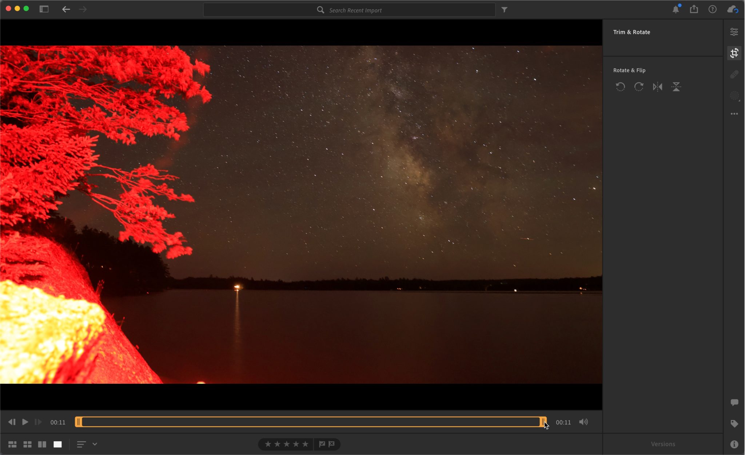Open the keywording tag panel
The width and height of the screenshot is (745, 455).
tap(735, 423)
